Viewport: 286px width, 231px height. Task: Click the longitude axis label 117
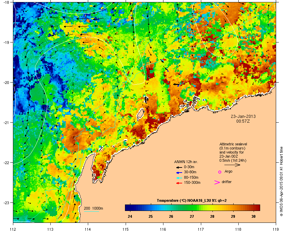click(x=201, y=229)
